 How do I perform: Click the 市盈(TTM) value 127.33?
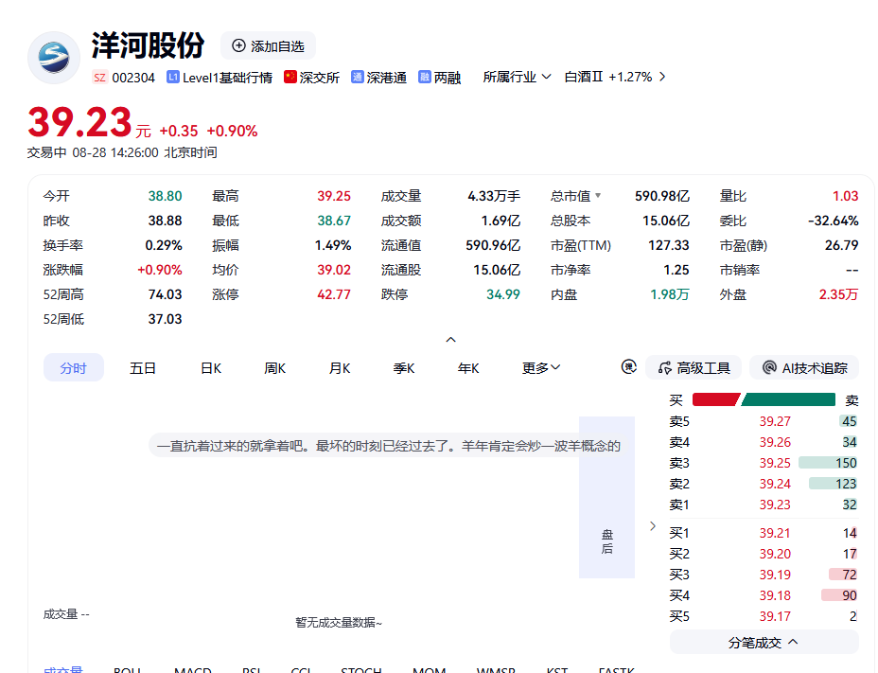click(669, 245)
